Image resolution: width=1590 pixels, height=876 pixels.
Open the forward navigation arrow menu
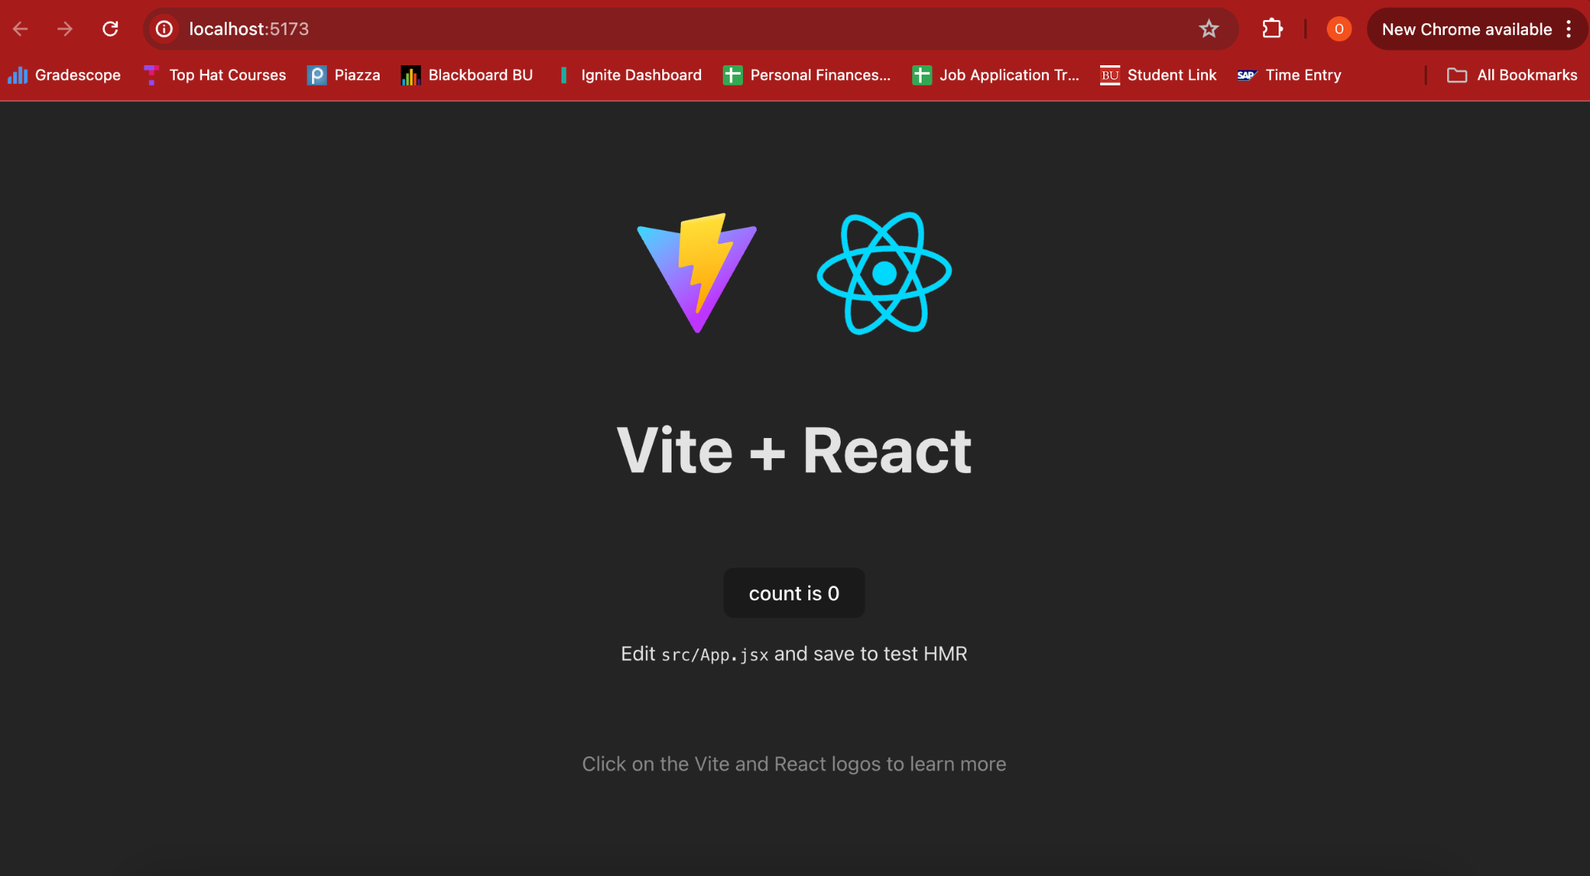pos(65,28)
